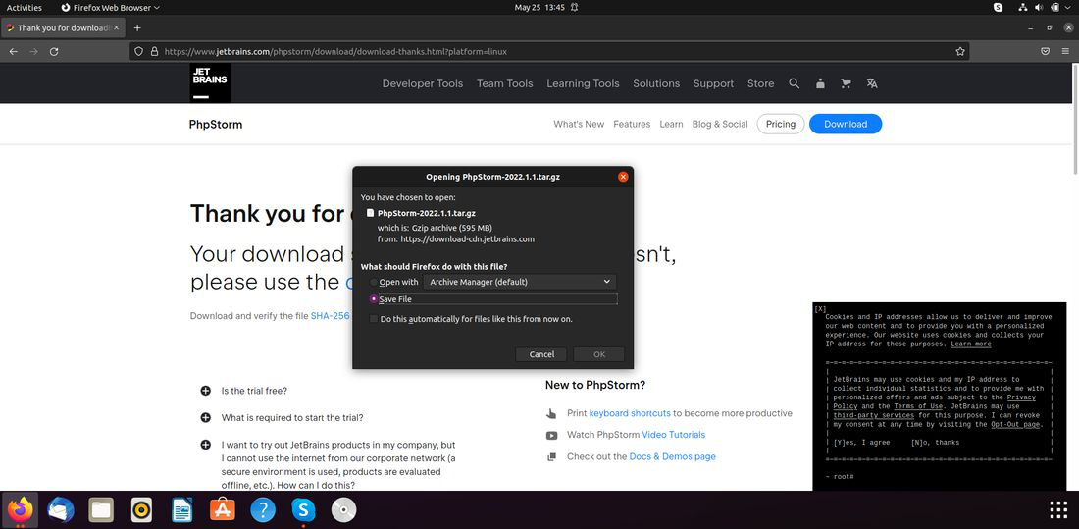This screenshot has width=1079, height=529.
Task: Launch Thunderbird mail from the dock
Action: point(61,510)
